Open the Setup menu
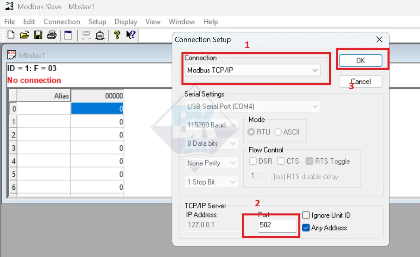The width and height of the screenshot is (420, 257). (97, 22)
